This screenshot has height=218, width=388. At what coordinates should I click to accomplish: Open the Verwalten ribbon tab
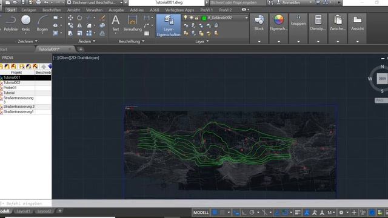click(95, 10)
